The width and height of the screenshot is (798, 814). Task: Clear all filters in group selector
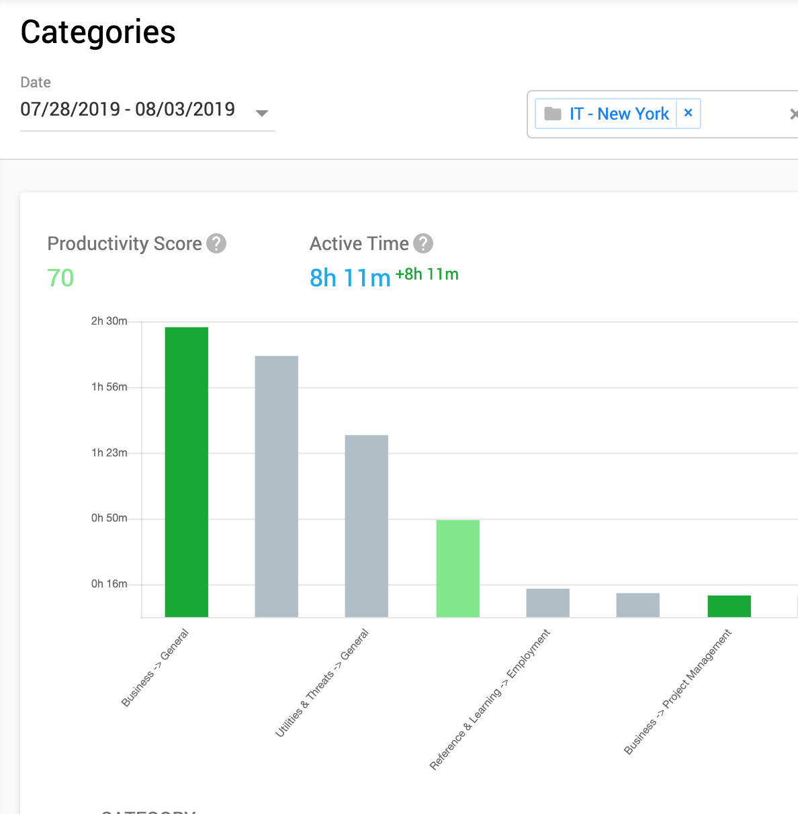click(x=793, y=114)
